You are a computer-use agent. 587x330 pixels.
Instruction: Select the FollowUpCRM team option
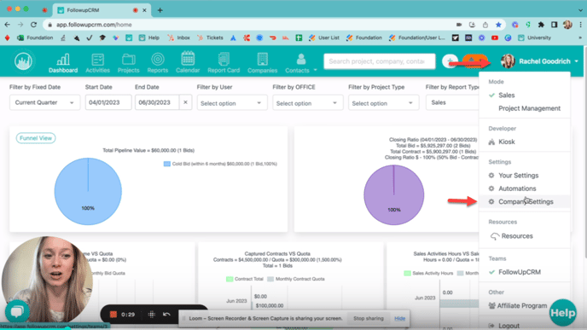pos(520,272)
